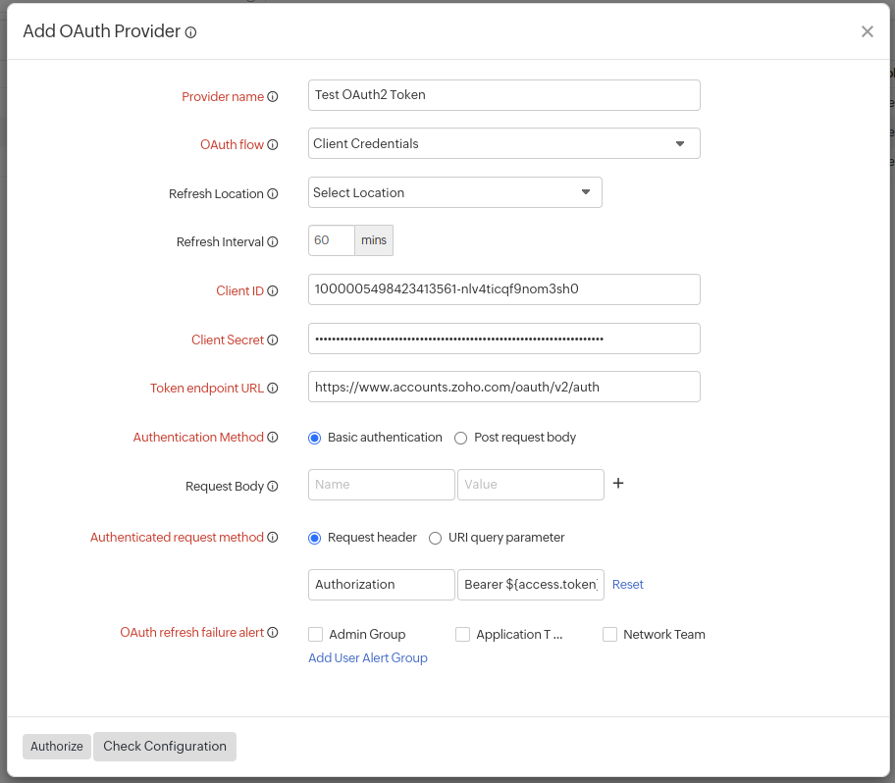Screen dimensions: 895x783
Task: Reset the Authorization header value
Action: pos(627,584)
